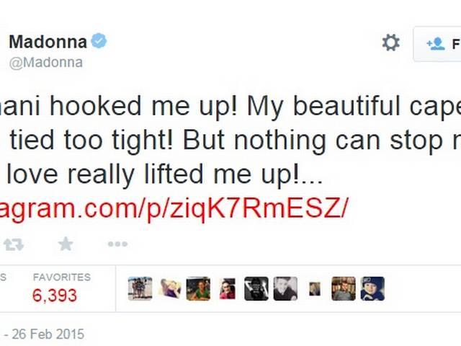Open fifth favoriter dark black avatar
The width and height of the screenshot is (461, 346).
click(x=256, y=288)
